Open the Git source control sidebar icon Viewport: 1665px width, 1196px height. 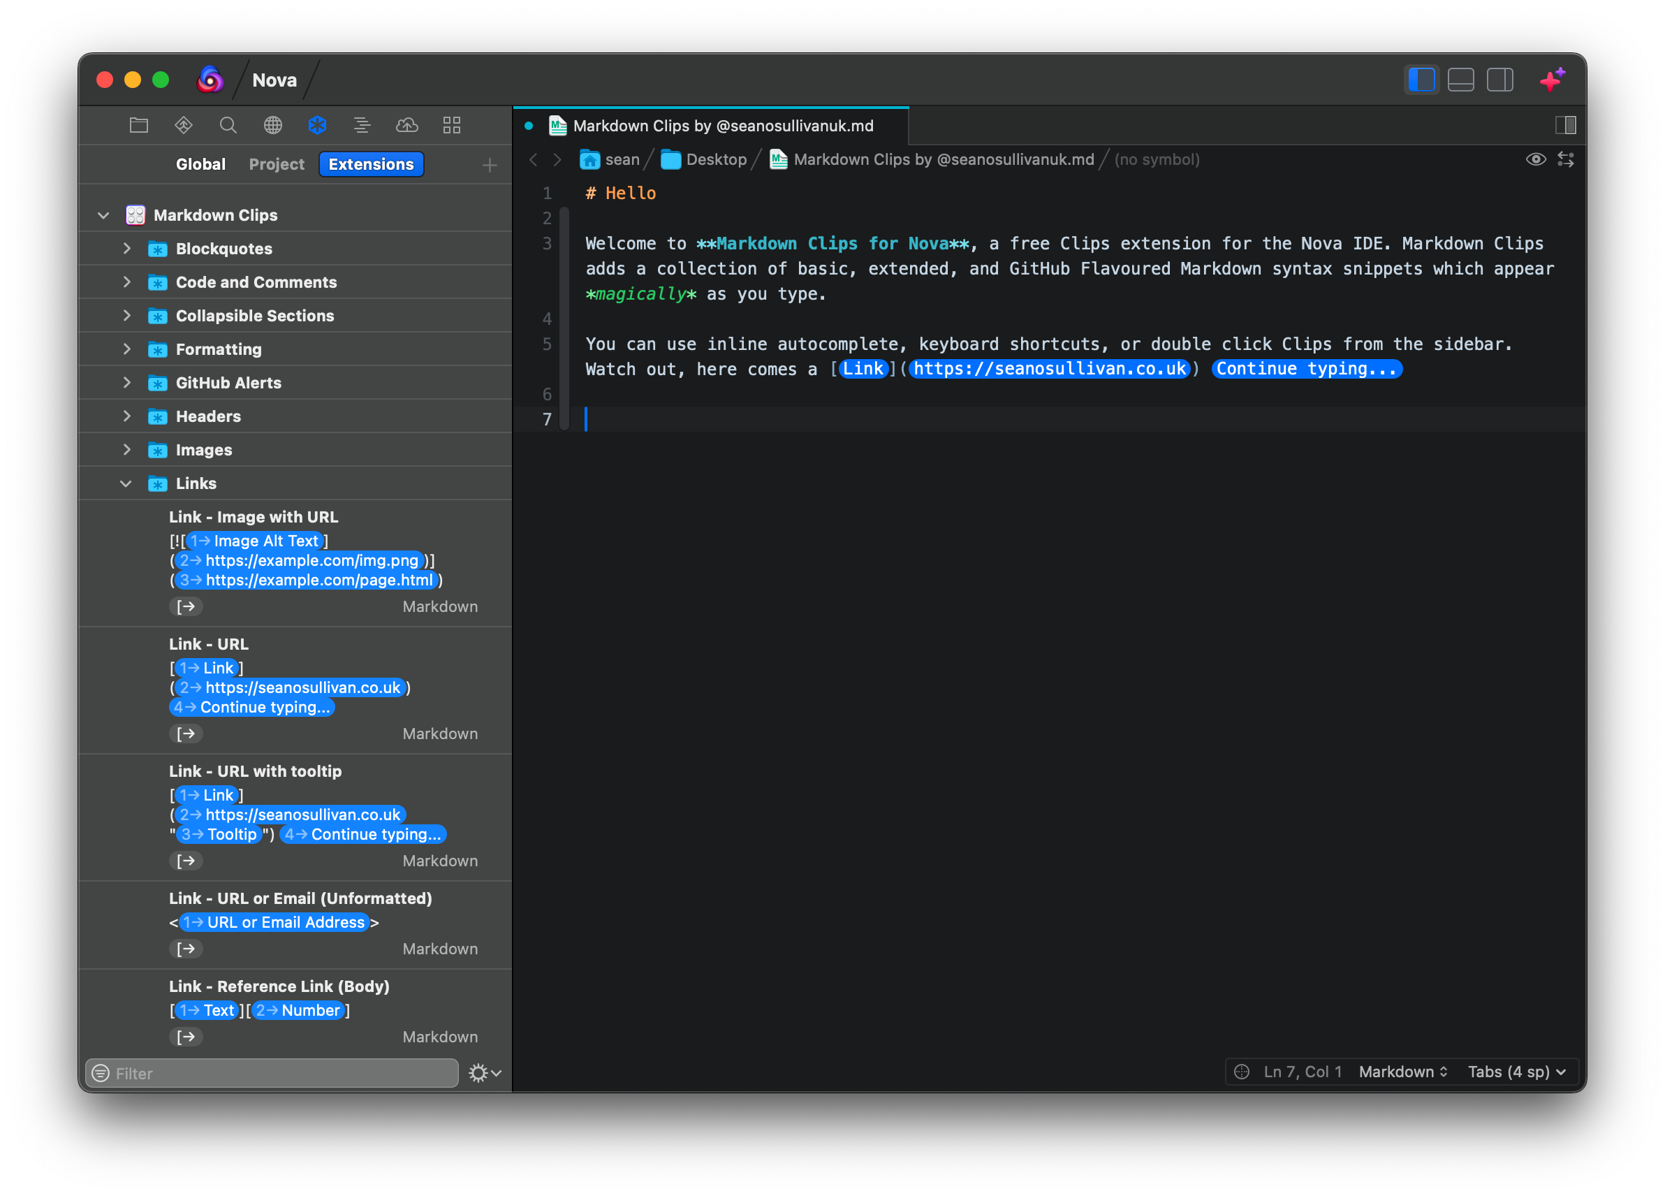tap(184, 126)
